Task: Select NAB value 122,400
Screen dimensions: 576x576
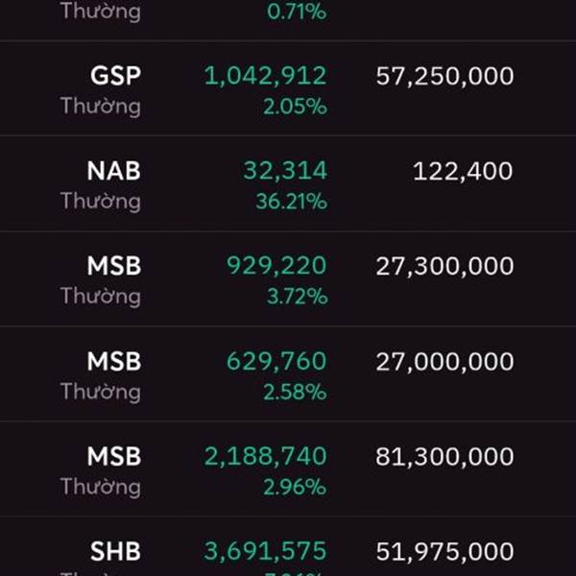Action: pyautogui.click(x=463, y=171)
